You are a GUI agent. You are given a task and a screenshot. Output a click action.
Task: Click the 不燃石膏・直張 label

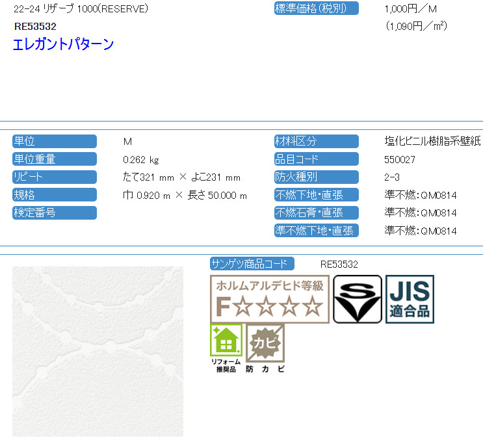(317, 213)
